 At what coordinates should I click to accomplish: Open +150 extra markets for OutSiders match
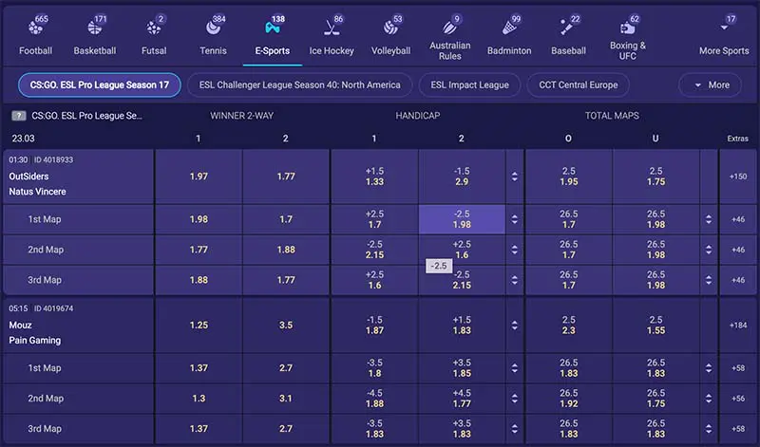(x=738, y=177)
